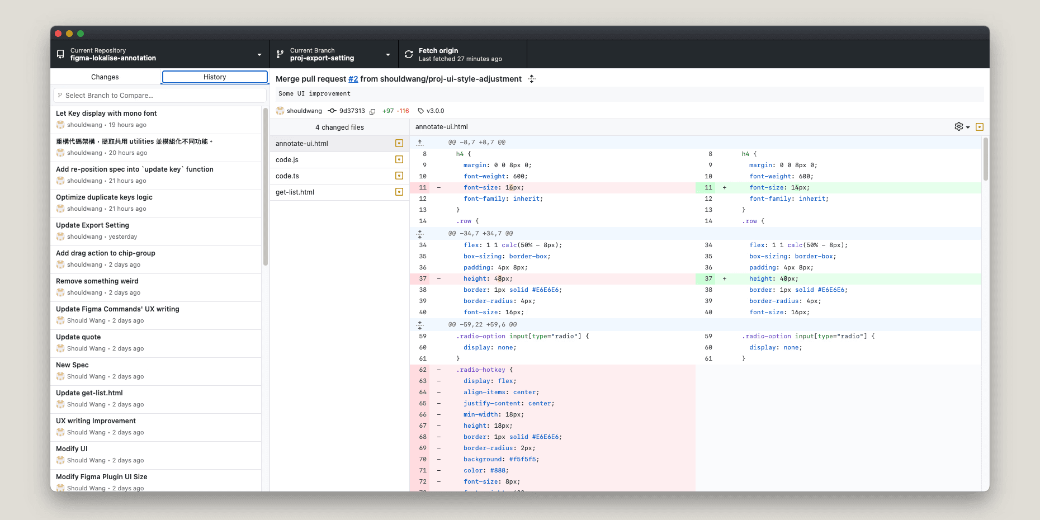The height and width of the screenshot is (520, 1040).
Task: Expand the commit message with the icon after the title
Action: click(532, 79)
